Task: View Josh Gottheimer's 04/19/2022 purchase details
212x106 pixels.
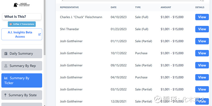Action: [x=202, y=77]
